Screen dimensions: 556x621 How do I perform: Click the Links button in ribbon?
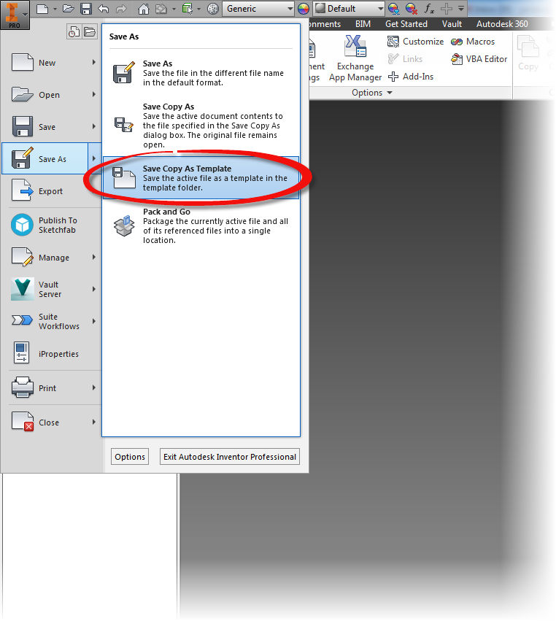coord(405,59)
